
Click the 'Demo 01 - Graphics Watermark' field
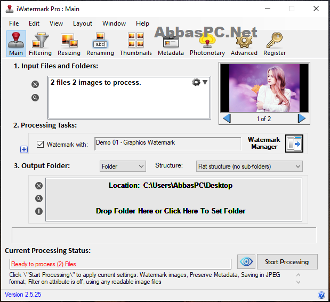pos(168,144)
